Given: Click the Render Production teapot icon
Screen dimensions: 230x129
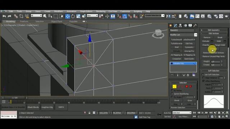Looking at the screenshot, I should coord(227,16).
